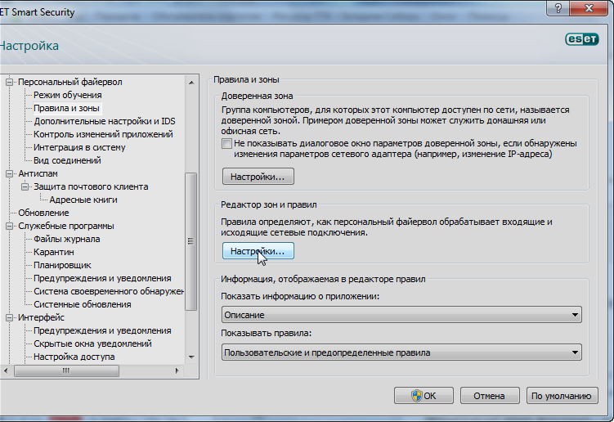Click the tree scroll up arrow
The width and height of the screenshot is (614, 422).
(191, 83)
